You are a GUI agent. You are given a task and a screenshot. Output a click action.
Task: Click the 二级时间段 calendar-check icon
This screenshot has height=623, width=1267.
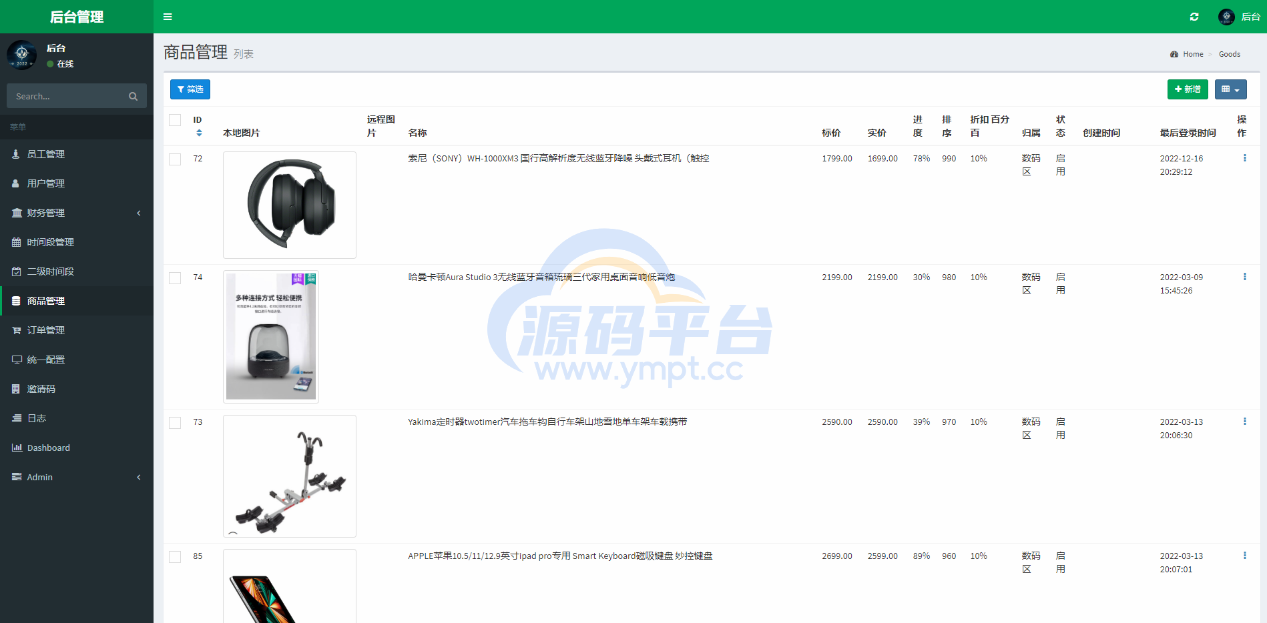coord(17,271)
